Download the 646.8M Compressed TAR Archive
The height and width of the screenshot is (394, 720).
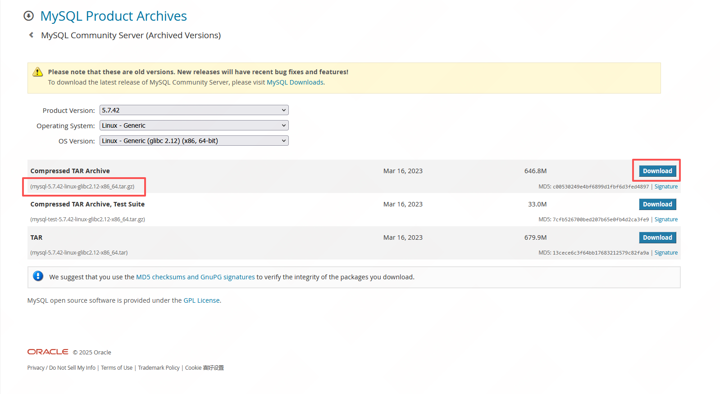click(x=657, y=171)
